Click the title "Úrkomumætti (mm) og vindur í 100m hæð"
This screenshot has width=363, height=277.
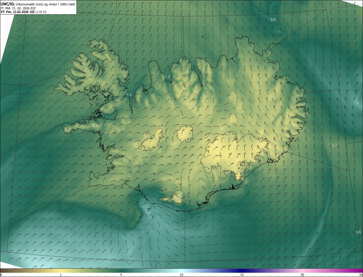point(45,4)
